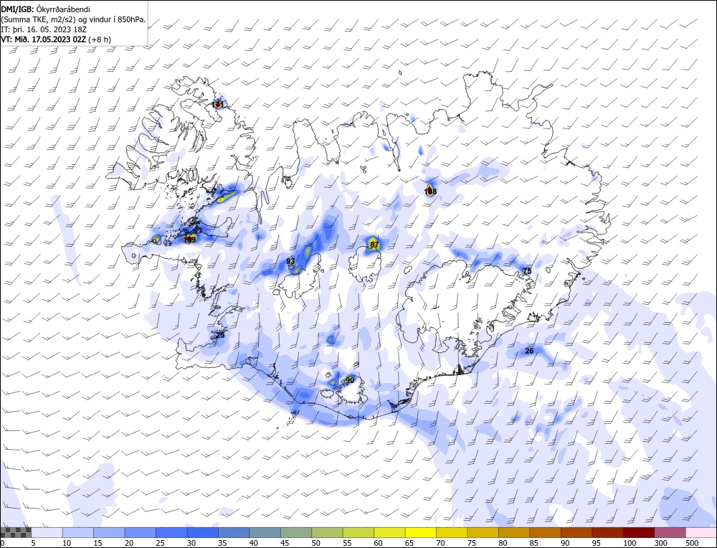The height and width of the screenshot is (548, 717).
Task: Click the title text 'DMI/IGB: Ókyrrðarábendi'
Action: [x=45, y=9]
